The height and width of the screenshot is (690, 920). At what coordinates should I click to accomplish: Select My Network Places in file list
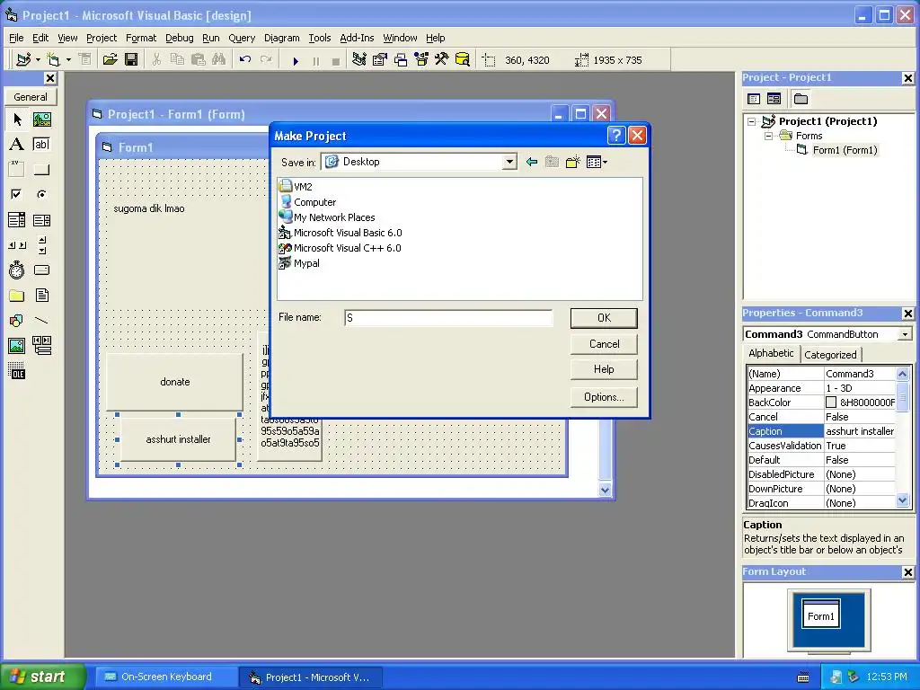coord(327,217)
